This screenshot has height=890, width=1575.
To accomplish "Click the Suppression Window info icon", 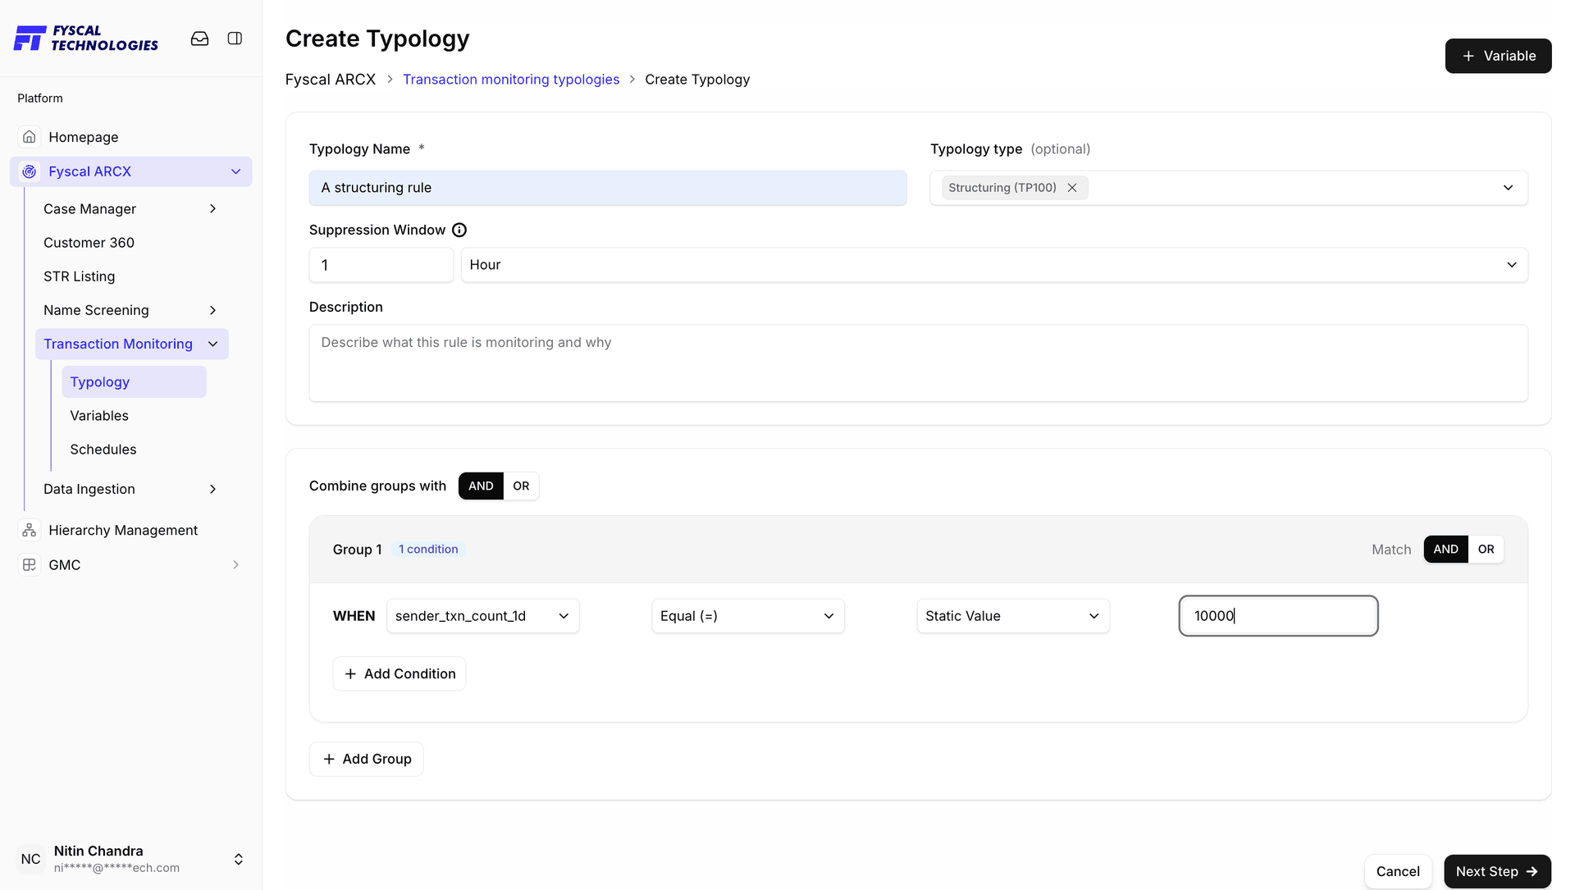I will 459,230.
